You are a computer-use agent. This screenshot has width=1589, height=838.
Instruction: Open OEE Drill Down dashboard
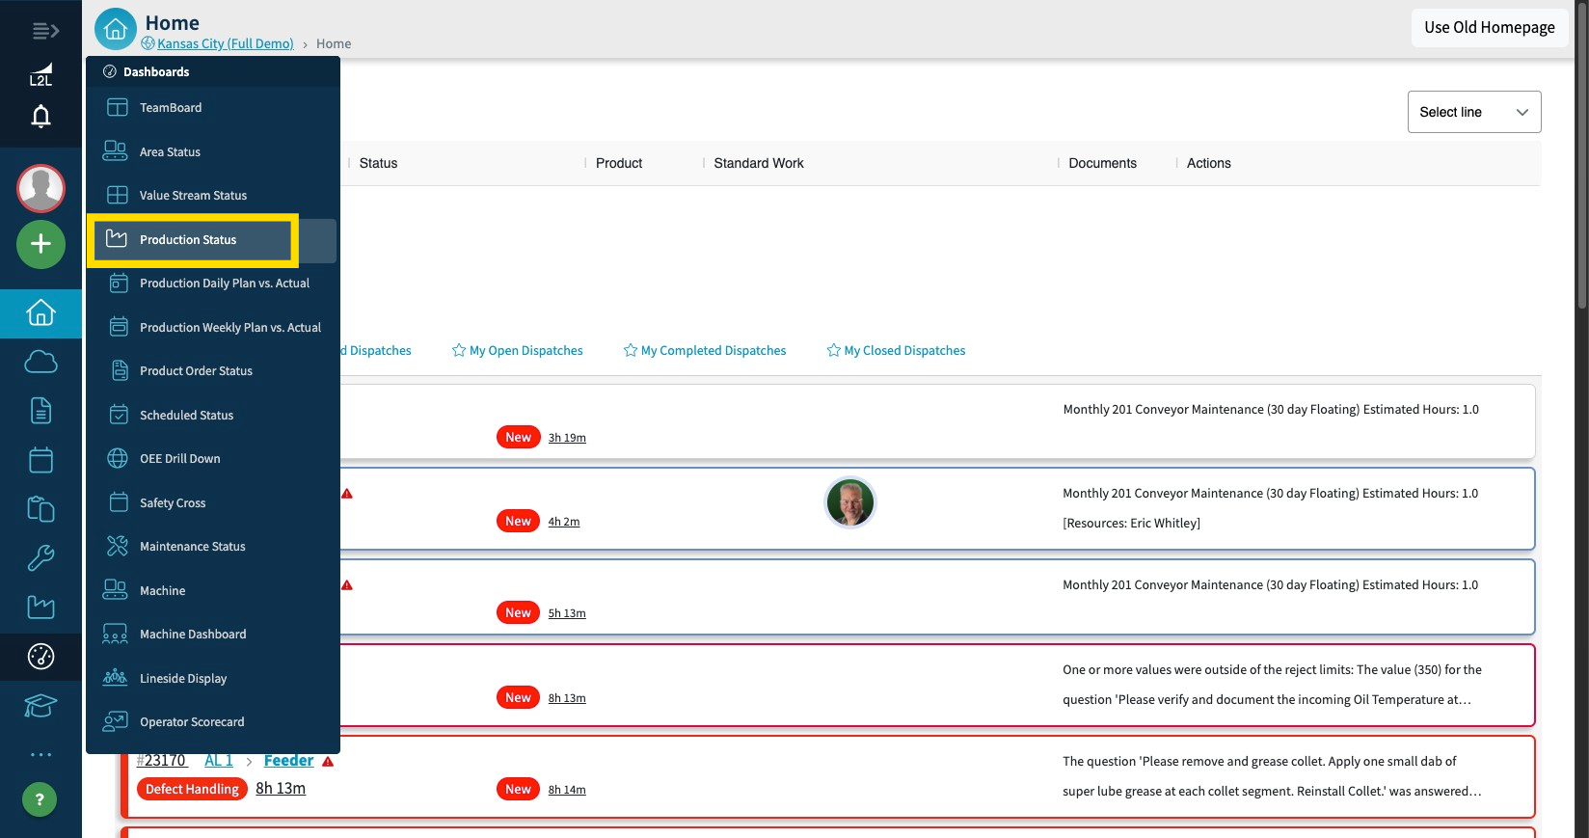click(213, 458)
